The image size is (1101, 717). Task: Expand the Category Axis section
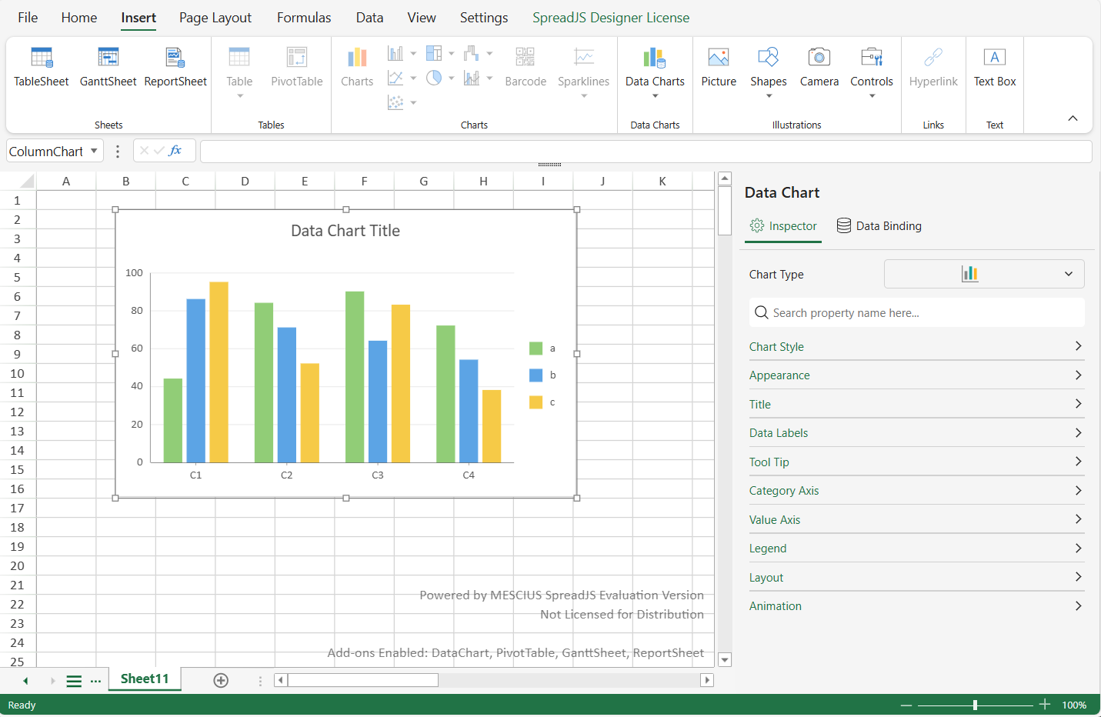click(x=916, y=490)
